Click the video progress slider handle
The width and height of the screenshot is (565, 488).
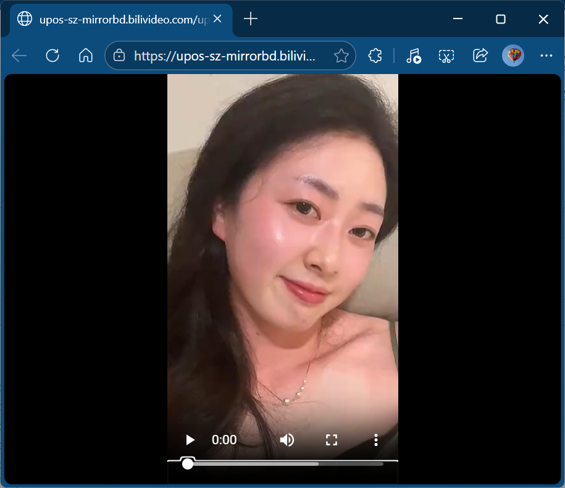click(188, 464)
